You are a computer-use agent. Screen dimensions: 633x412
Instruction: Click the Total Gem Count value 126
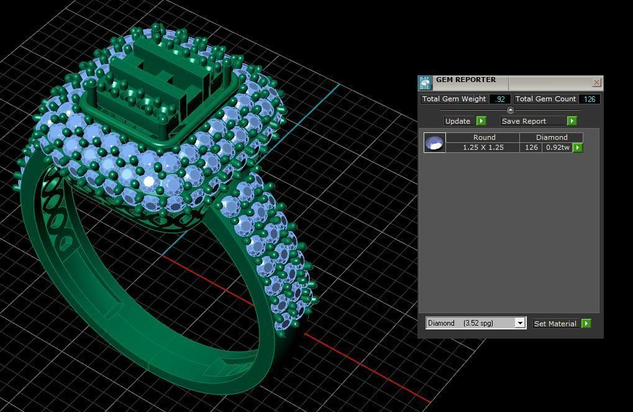coord(590,99)
